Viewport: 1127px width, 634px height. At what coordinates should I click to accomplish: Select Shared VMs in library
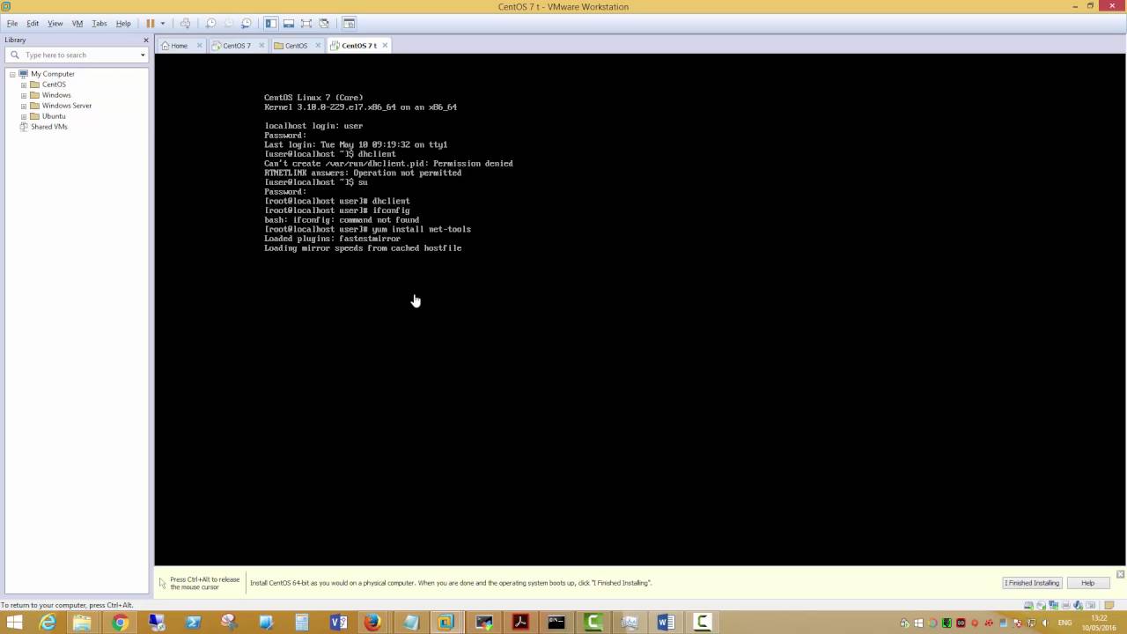click(x=49, y=127)
